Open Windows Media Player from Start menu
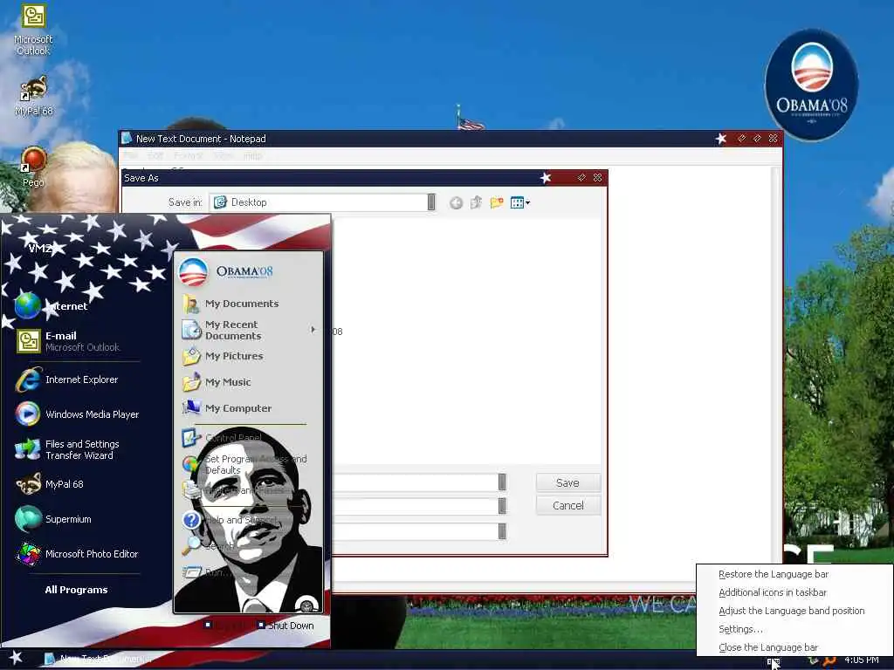The width and height of the screenshot is (894, 670). click(x=78, y=414)
